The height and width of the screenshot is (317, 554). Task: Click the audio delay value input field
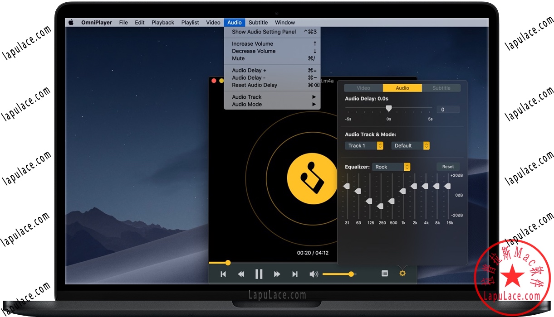tap(448, 109)
